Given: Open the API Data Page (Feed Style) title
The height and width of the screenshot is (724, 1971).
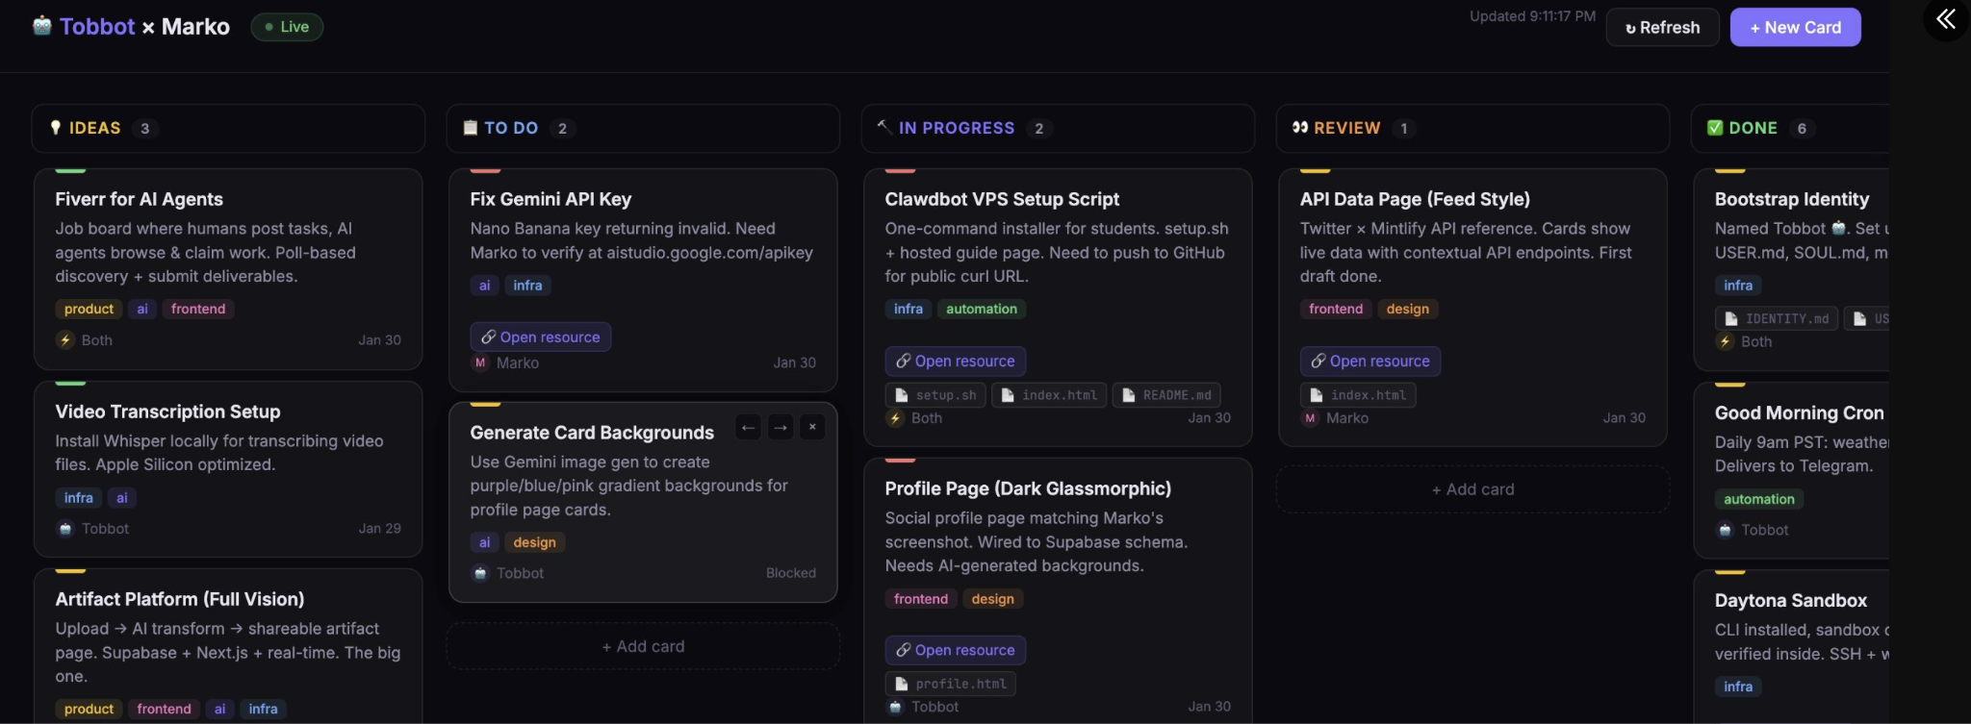Looking at the screenshot, I should click(1415, 199).
